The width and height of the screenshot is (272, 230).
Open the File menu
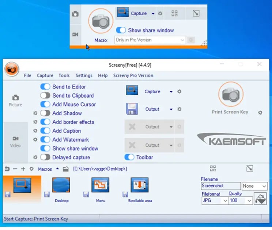pyautogui.click(x=27, y=75)
